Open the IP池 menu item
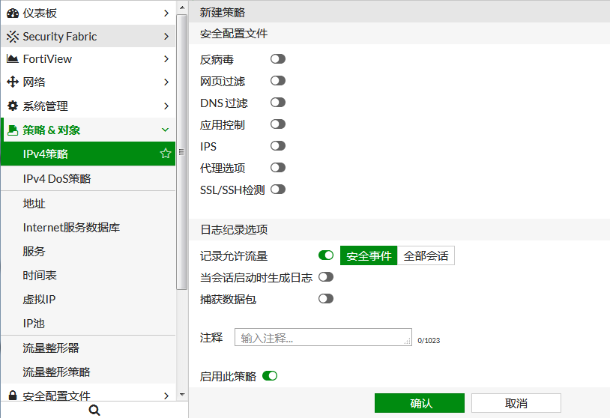Viewport: 610px width, 418px height. [88, 324]
